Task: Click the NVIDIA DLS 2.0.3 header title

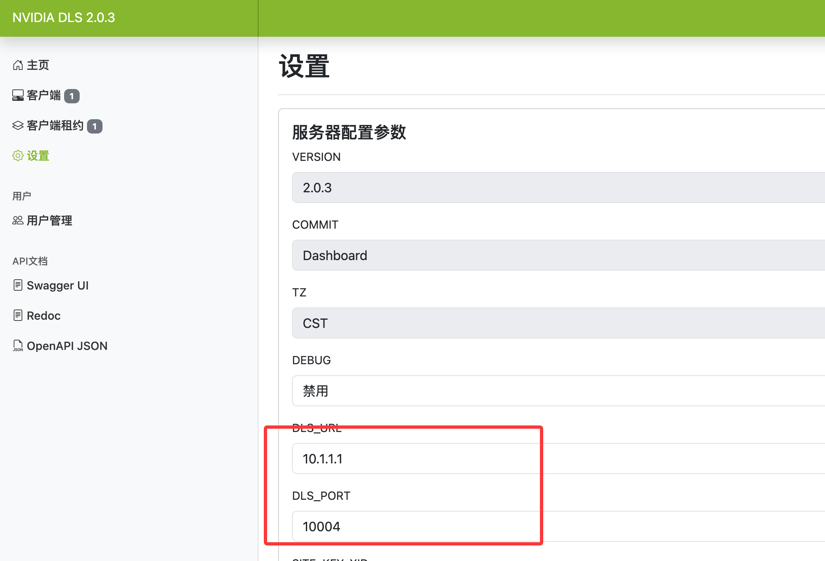Action: 64,18
